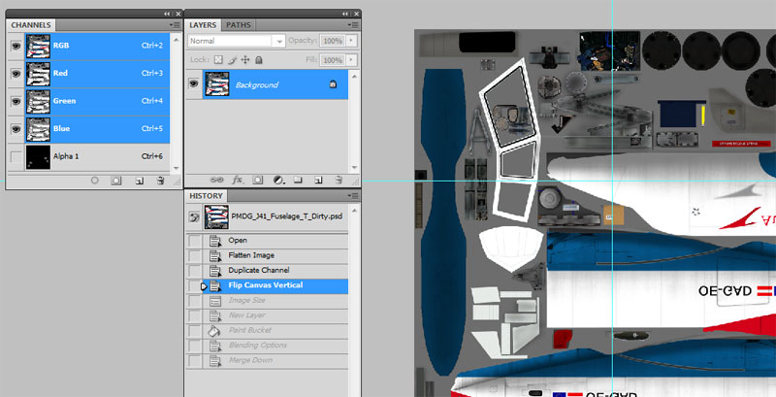This screenshot has height=397, width=776.
Task: Click Channels panel scrollbar down arrow
Action: (177, 167)
